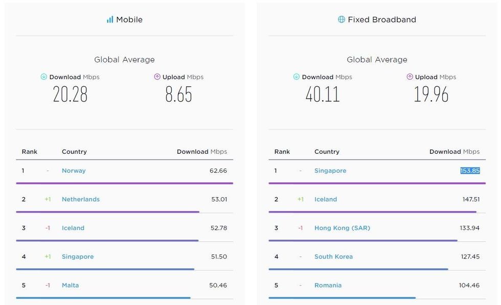Click Fixed Broadband upload value 19.96
Image resolution: width=501 pixels, height=305 pixels.
coord(431,95)
